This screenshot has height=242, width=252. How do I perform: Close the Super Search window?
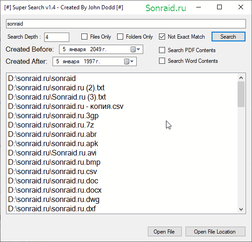[241, 7]
